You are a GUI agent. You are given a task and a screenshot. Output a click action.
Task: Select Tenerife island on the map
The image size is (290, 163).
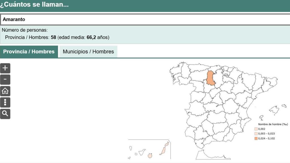click(142, 152)
